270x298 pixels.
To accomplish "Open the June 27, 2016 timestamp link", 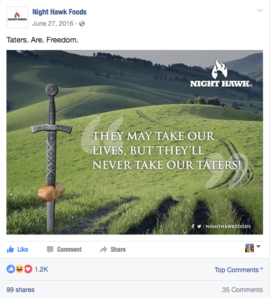I will click(x=53, y=24).
